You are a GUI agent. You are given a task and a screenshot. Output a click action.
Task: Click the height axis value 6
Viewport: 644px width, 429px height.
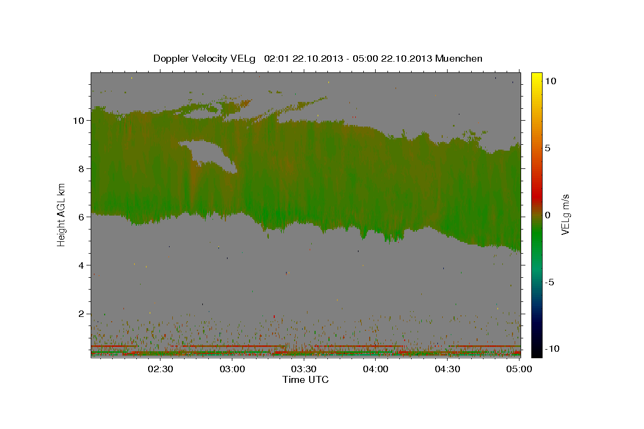click(x=80, y=217)
